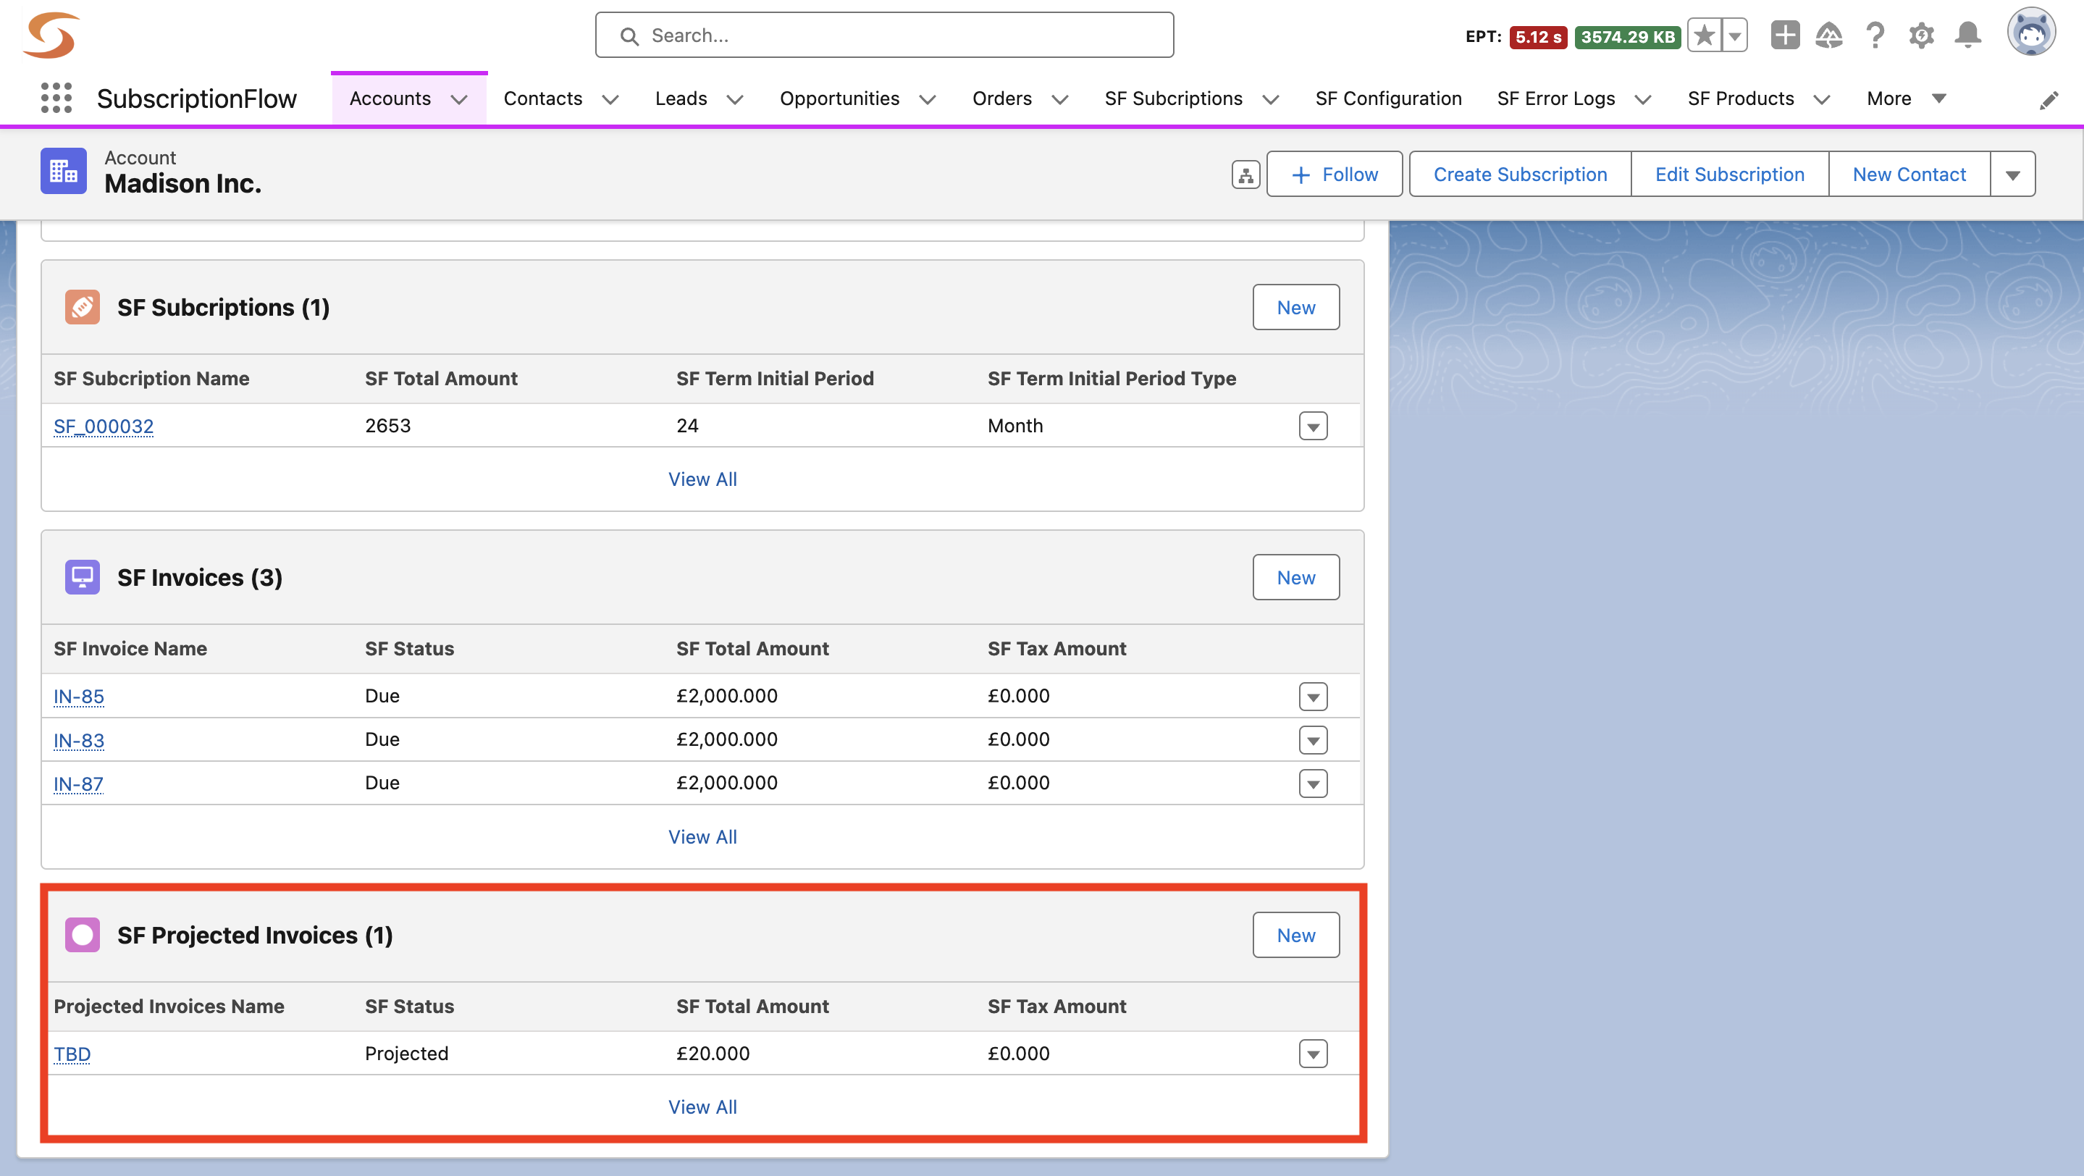
Task: Open the user profile avatar
Action: [x=2030, y=33]
